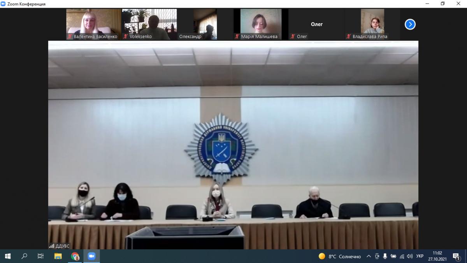
Task: Select Олександр video thumbnail
Action: [x=205, y=24]
